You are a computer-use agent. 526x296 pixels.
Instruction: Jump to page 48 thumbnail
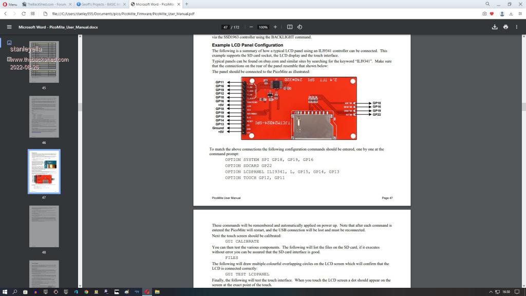[x=44, y=226]
